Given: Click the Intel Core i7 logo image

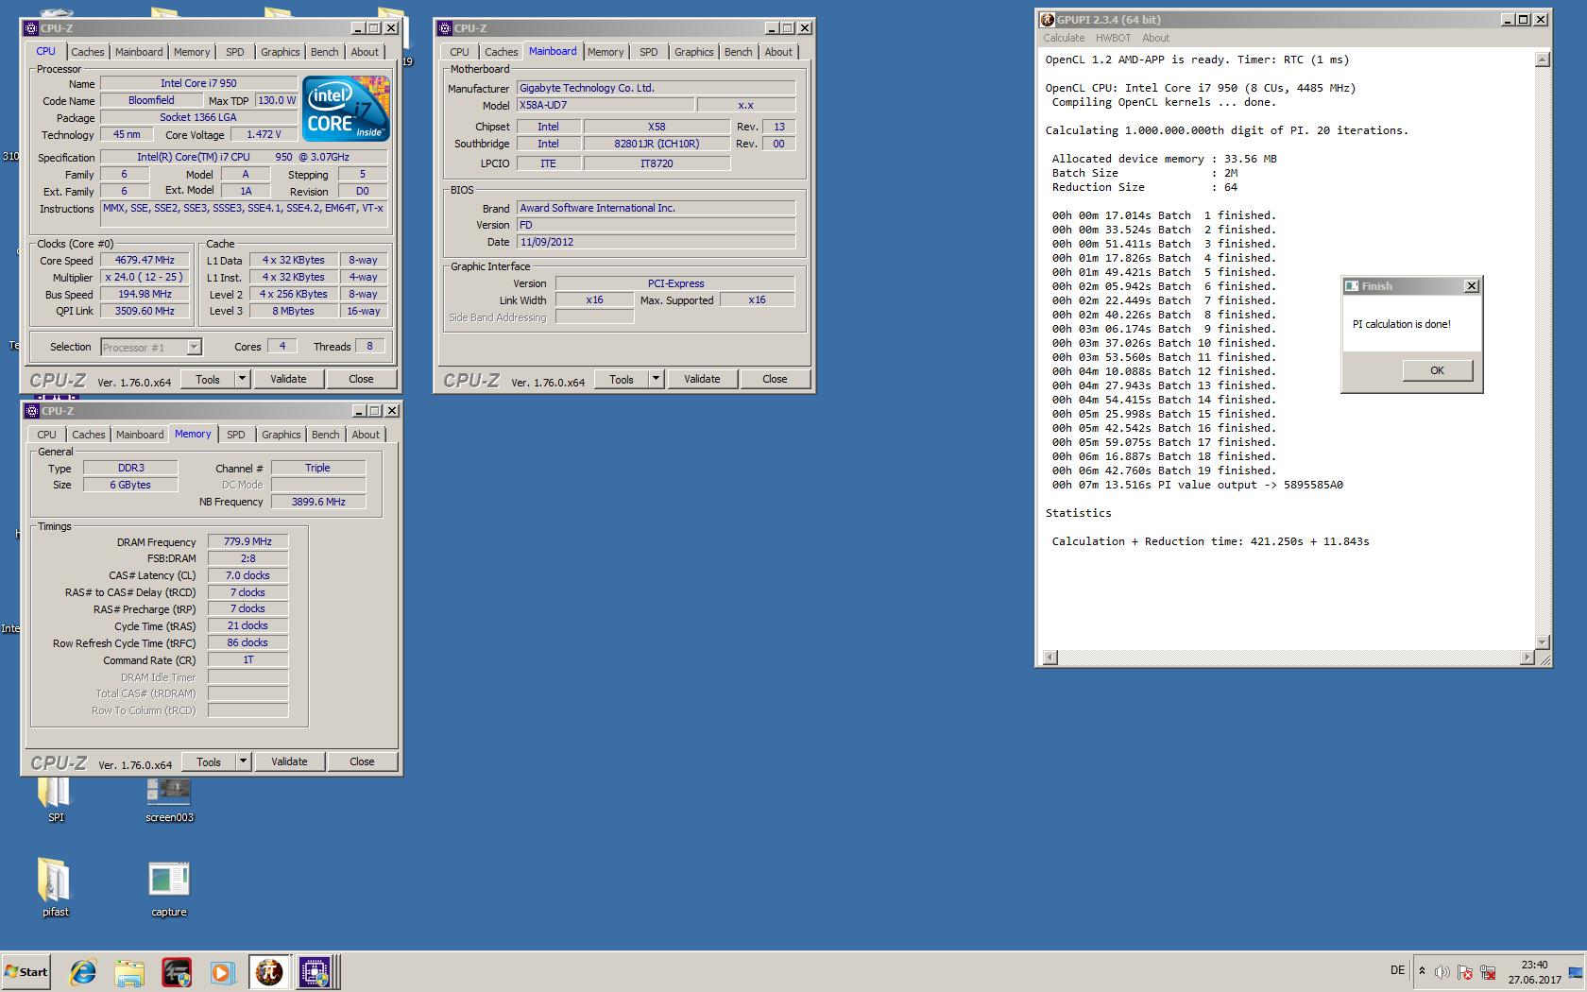Looking at the screenshot, I should [x=346, y=109].
